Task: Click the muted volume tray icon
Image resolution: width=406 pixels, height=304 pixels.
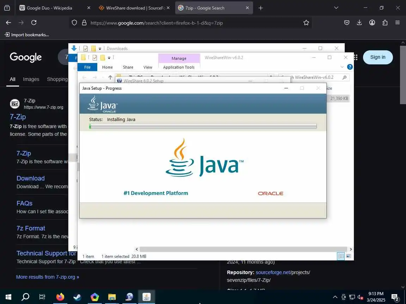Action: [361, 297]
